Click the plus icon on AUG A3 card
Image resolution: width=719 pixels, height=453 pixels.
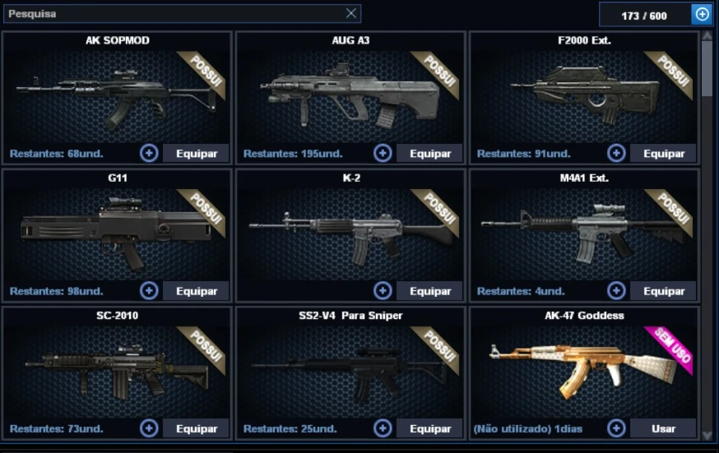pyautogui.click(x=383, y=153)
